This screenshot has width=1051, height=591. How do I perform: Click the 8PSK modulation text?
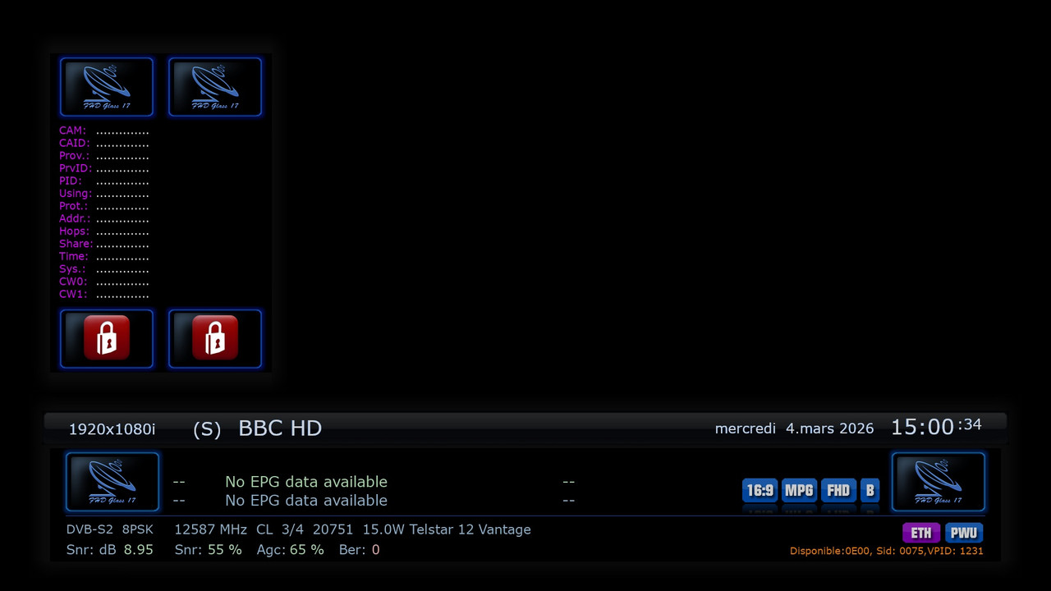138,529
